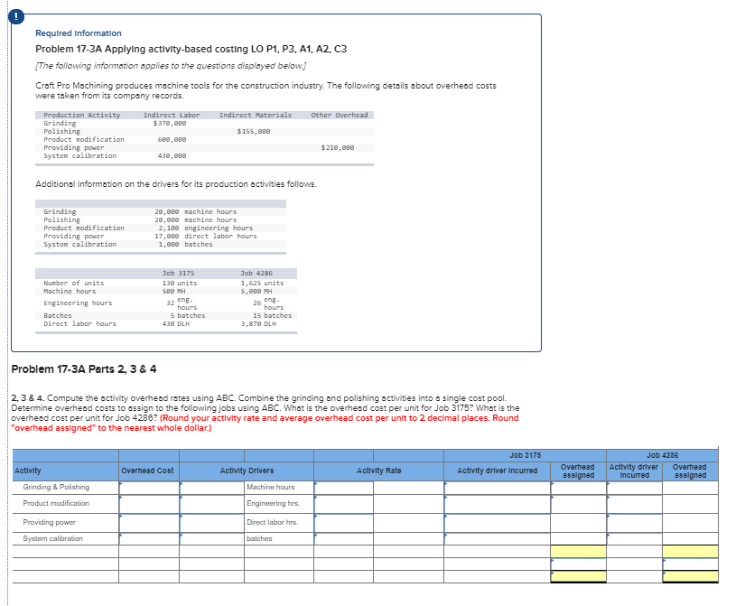Image resolution: width=754 pixels, height=606 pixels.
Task: Click '130 units' under Job 3175
Action: (x=180, y=284)
